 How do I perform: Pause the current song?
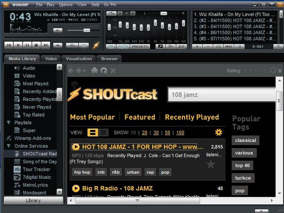(27, 45)
